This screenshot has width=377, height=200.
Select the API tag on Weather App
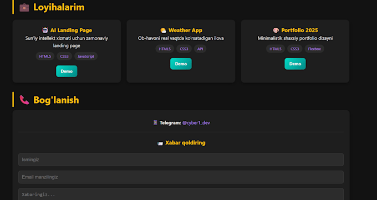tap(200, 49)
